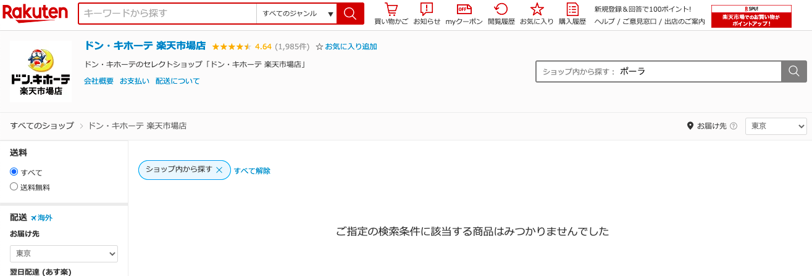Click the red search magnifier button
812x276 pixels.
coord(350,14)
